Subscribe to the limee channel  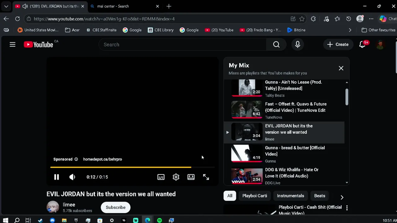[x=115, y=208]
